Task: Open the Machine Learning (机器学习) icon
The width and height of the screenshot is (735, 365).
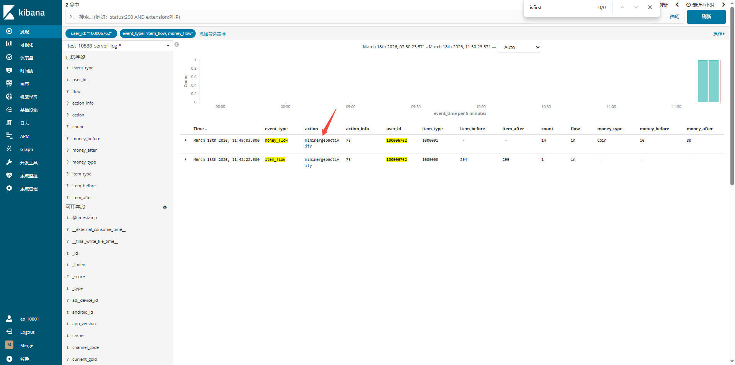Action: [9, 97]
